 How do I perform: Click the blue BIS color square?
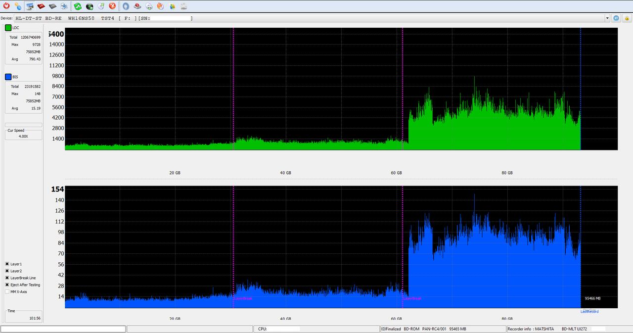(8, 77)
